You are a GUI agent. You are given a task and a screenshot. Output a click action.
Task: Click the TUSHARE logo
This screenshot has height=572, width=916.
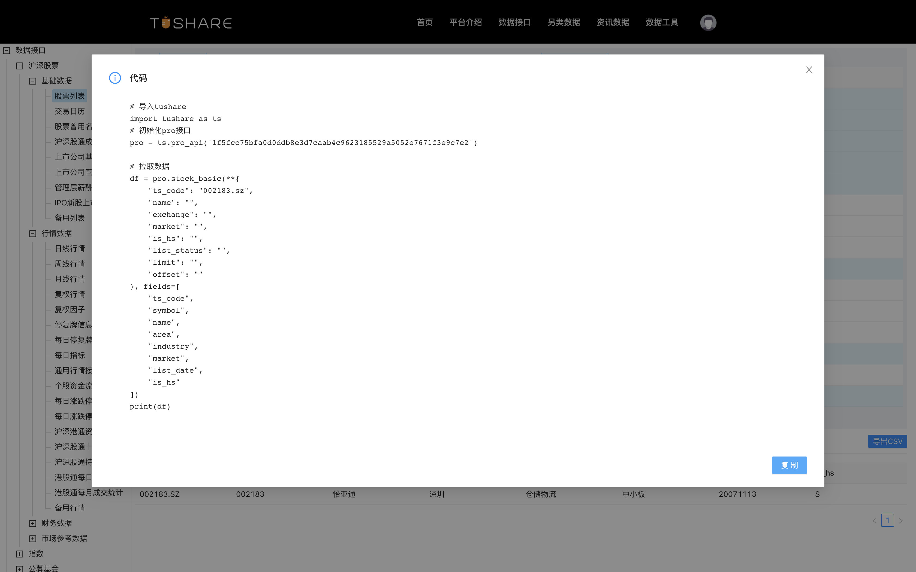click(191, 22)
